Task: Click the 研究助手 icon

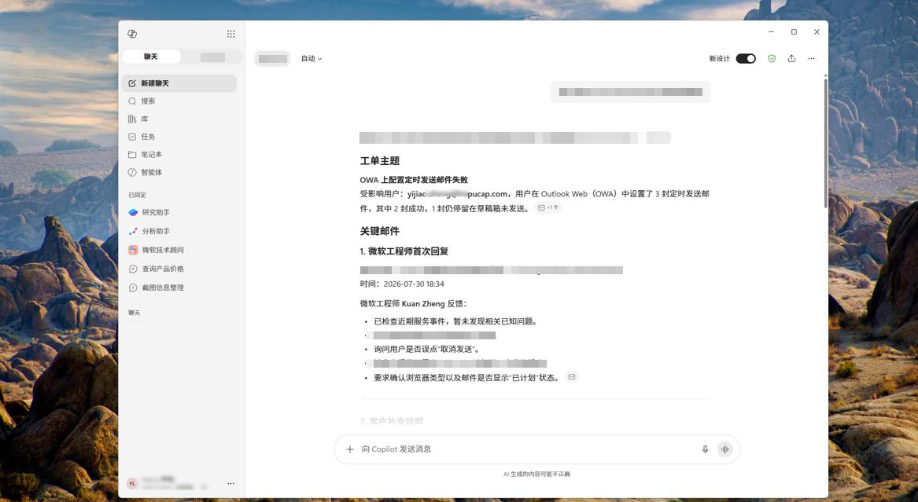Action: pos(133,212)
